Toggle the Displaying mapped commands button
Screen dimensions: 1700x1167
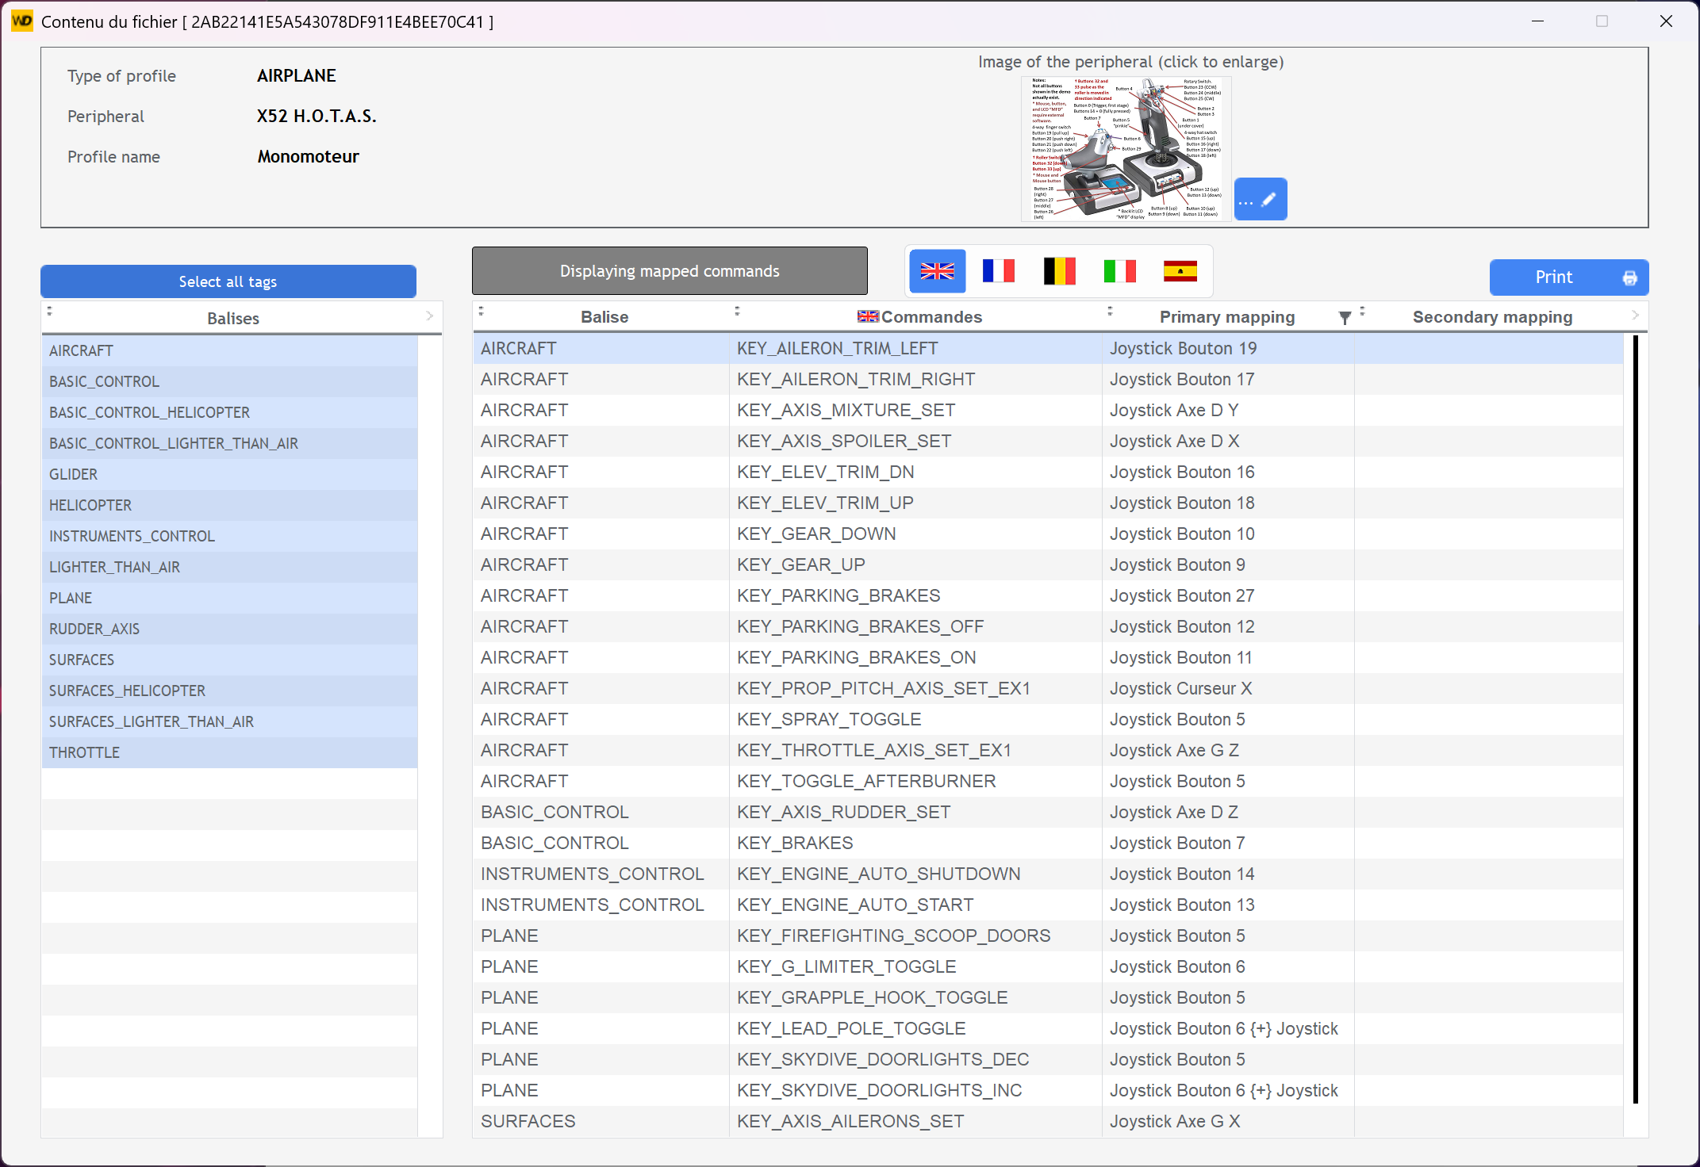coord(669,271)
